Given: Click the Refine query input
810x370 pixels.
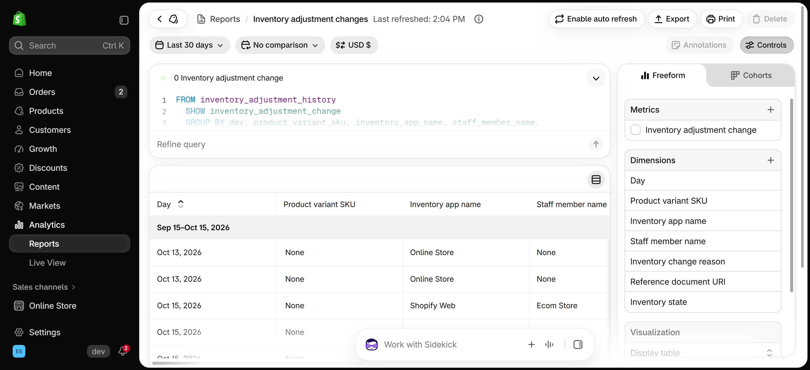Looking at the screenshot, I should coord(371,144).
